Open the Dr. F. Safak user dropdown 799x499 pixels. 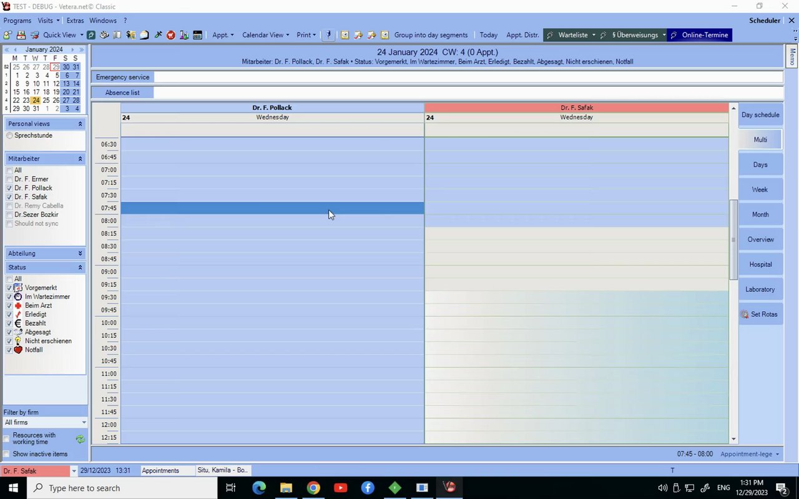tap(74, 471)
